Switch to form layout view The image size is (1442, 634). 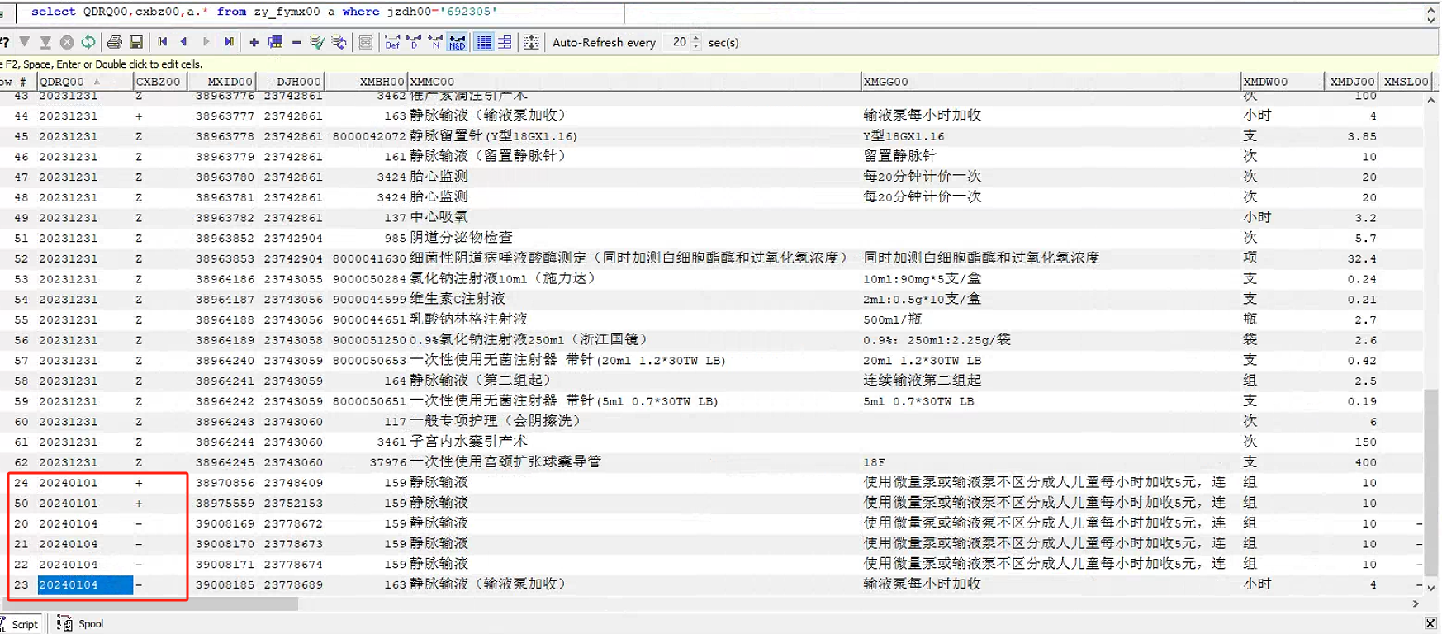pyautogui.click(x=505, y=42)
